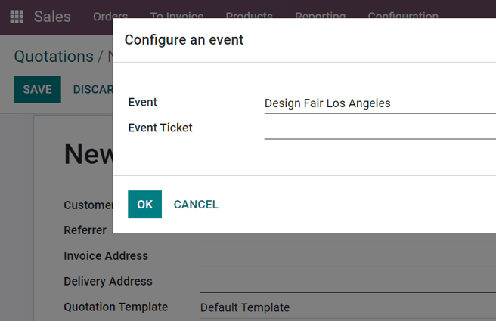Open the To Invoice menu
Screen dimensions: 496x321
[177, 17]
